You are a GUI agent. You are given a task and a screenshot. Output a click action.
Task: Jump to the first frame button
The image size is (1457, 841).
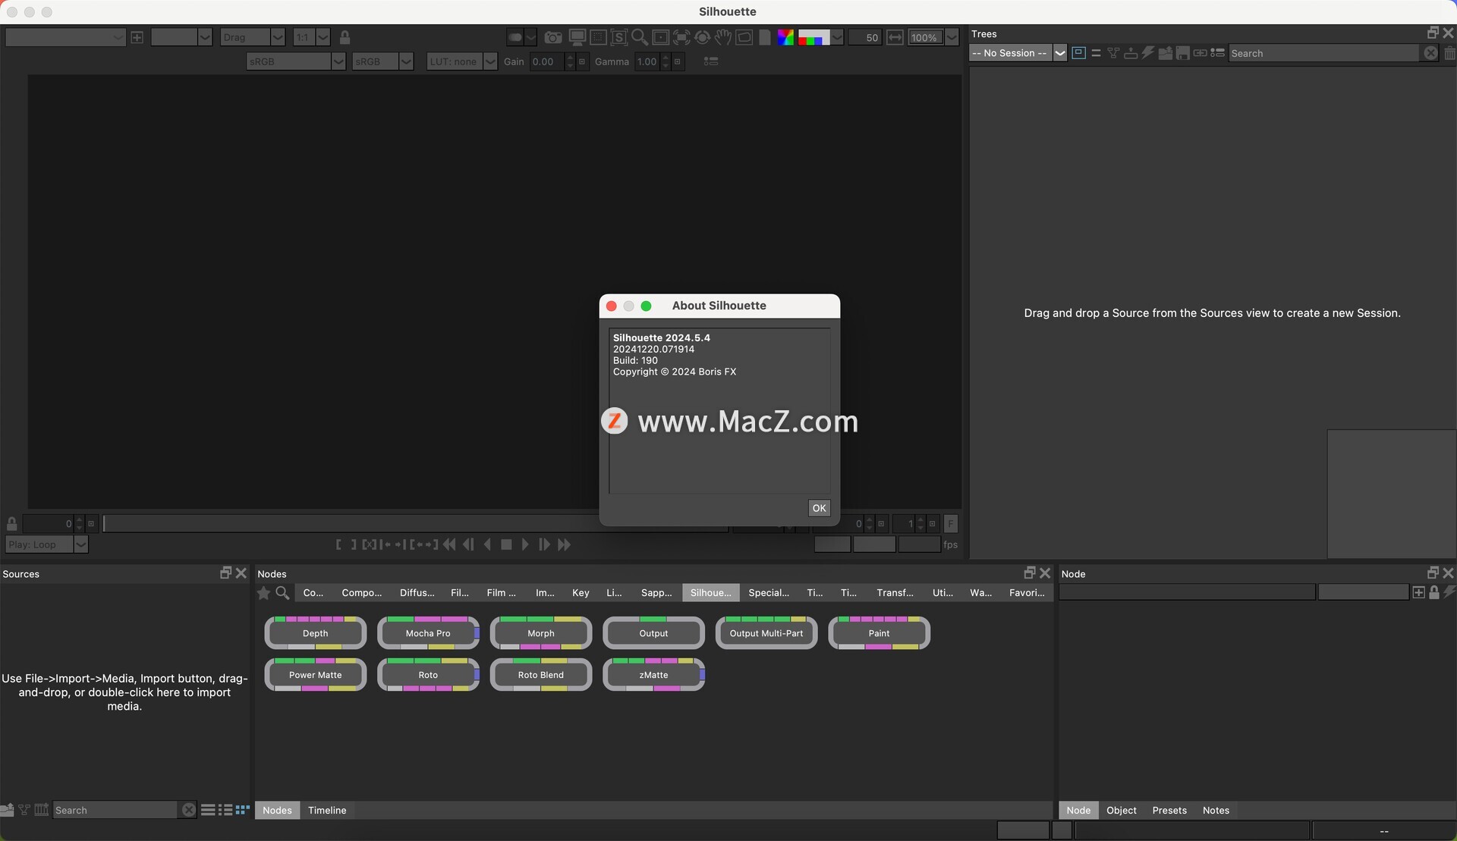tap(449, 544)
